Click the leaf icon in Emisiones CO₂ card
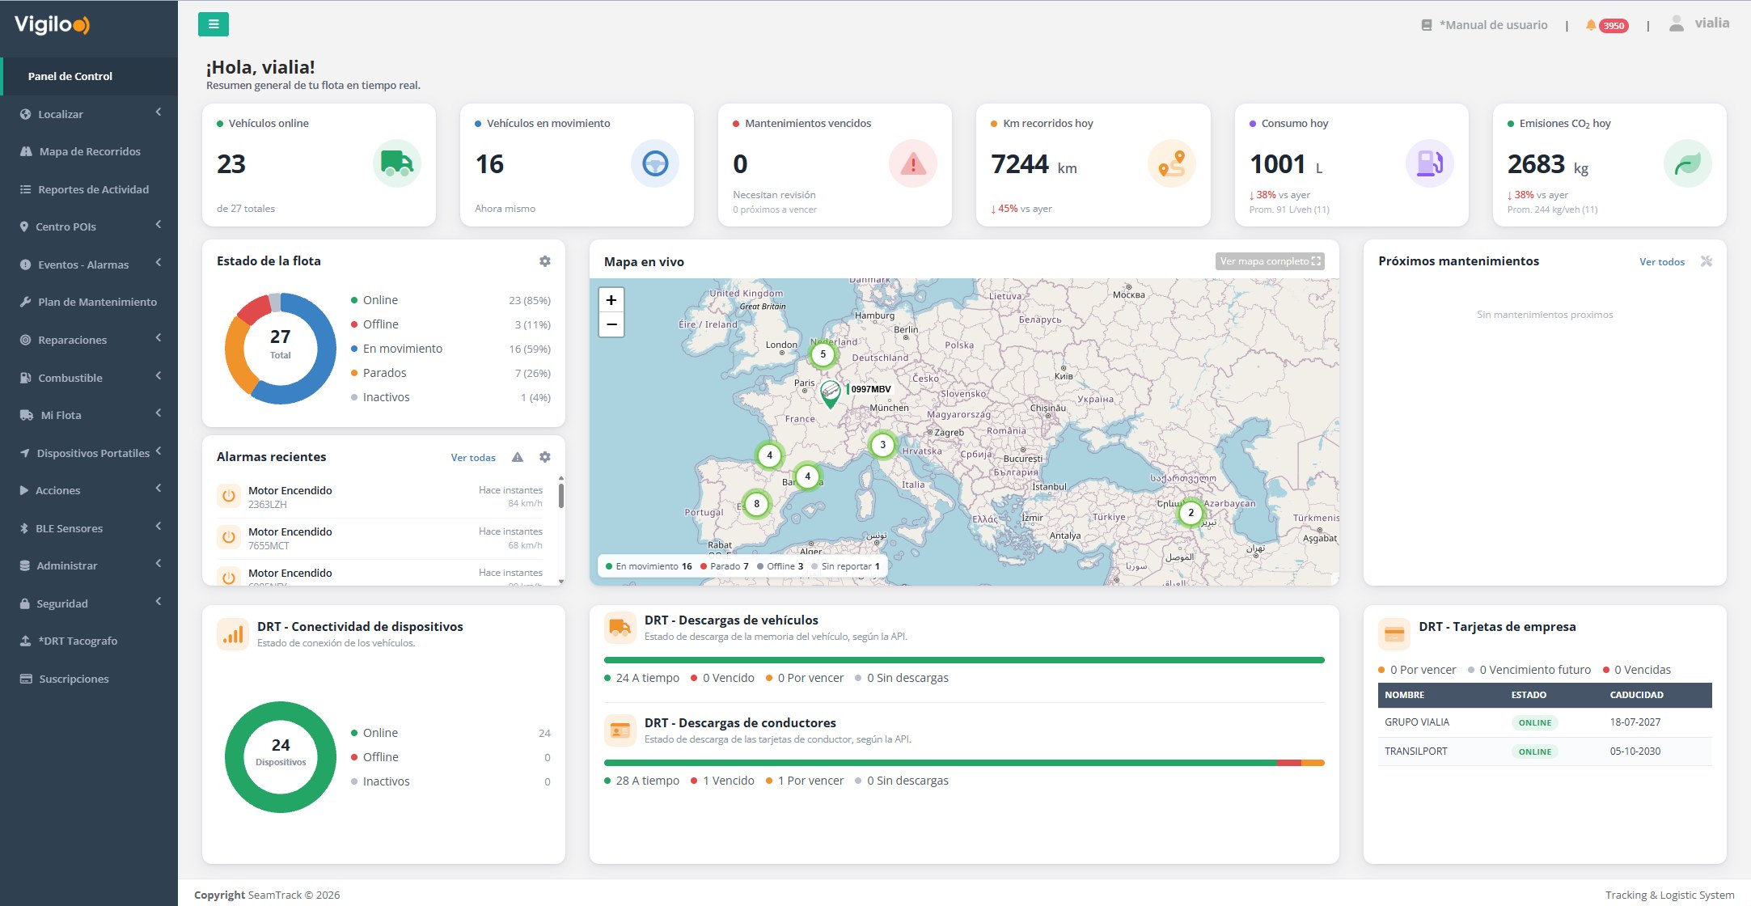The height and width of the screenshot is (906, 1751). coord(1688,163)
